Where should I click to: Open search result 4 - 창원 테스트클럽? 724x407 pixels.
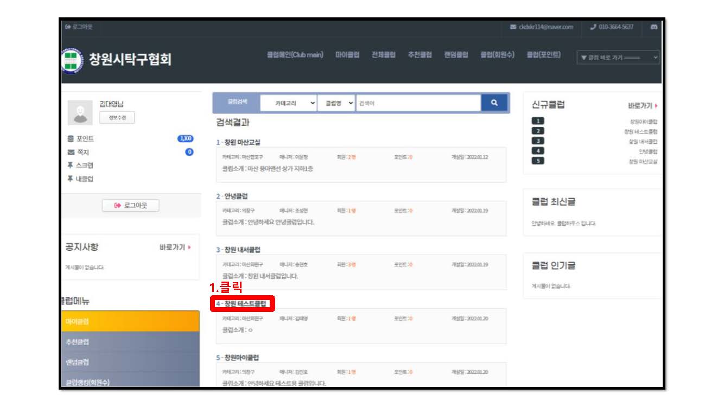[242, 303]
